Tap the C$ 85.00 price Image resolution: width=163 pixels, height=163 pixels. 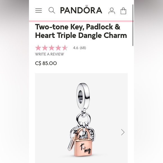click(x=46, y=63)
